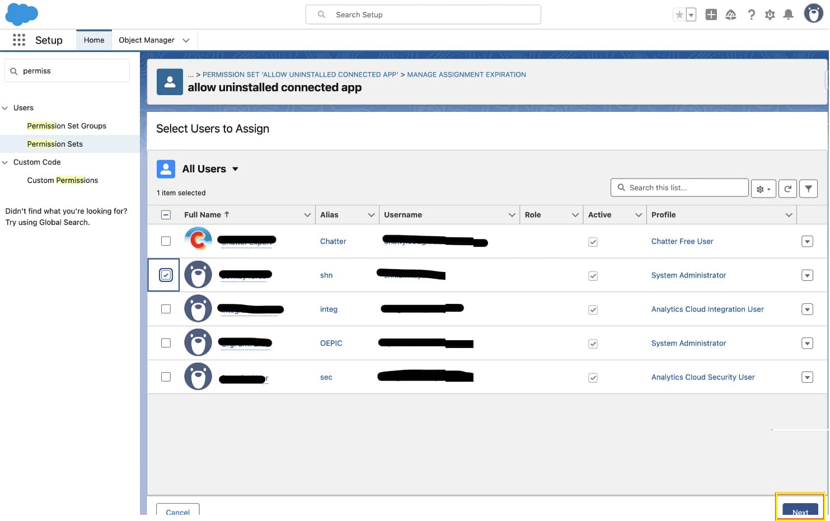This screenshot has width=830, height=521.
Task: Expand row actions for Chatter Free User
Action: tap(806, 242)
